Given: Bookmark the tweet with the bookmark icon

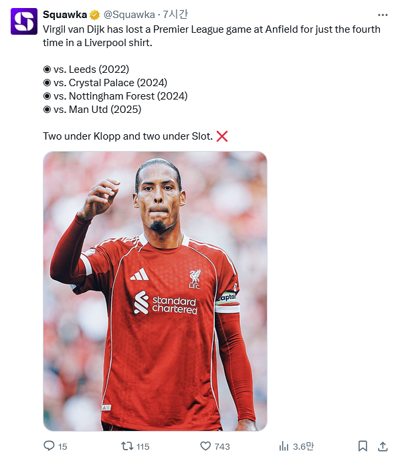Looking at the screenshot, I should 363,446.
